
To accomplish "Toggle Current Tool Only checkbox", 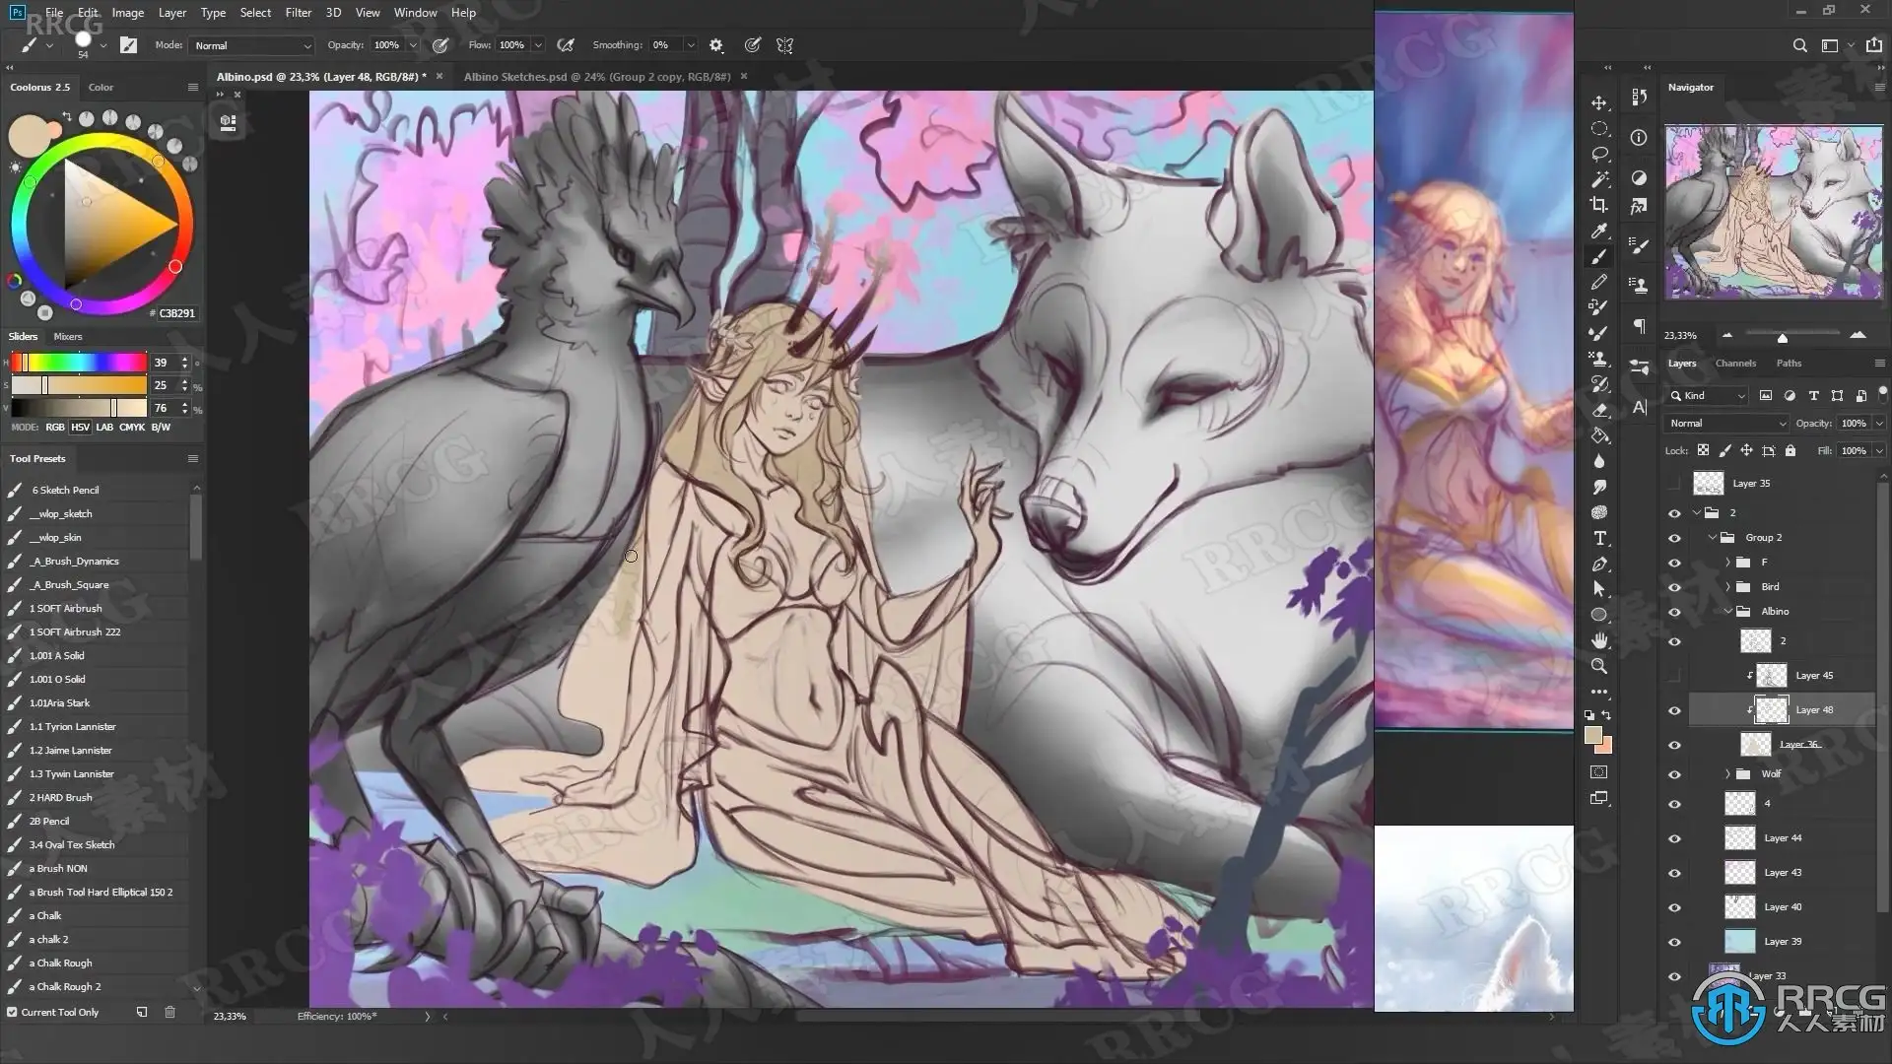I will pos(12,1012).
